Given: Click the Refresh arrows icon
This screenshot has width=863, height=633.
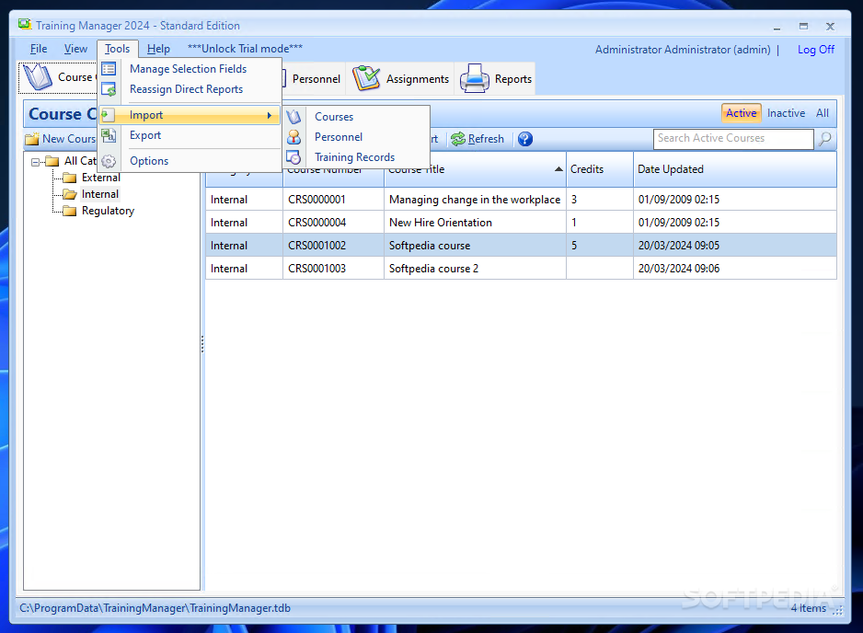Looking at the screenshot, I should click(458, 139).
